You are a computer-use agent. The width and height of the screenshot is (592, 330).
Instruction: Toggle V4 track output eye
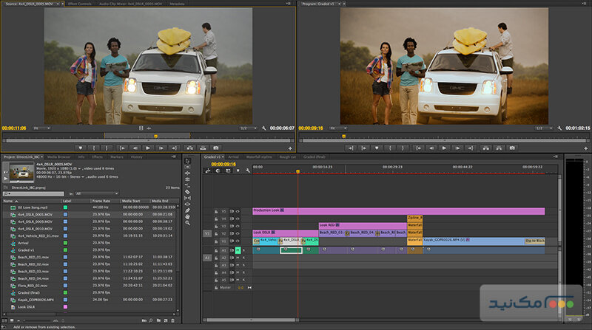(238, 219)
